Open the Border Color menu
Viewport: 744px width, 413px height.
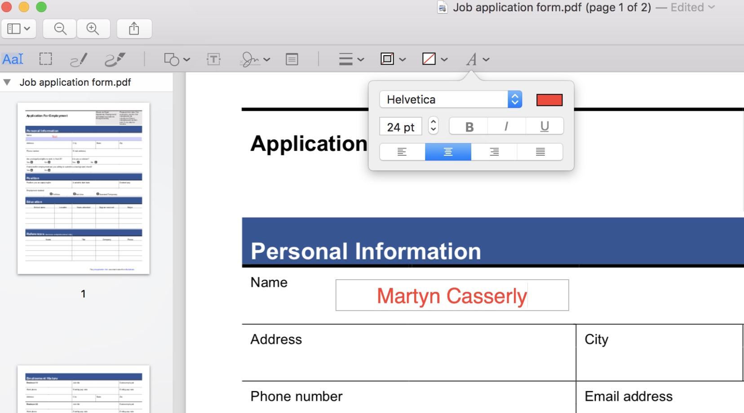tap(393, 59)
